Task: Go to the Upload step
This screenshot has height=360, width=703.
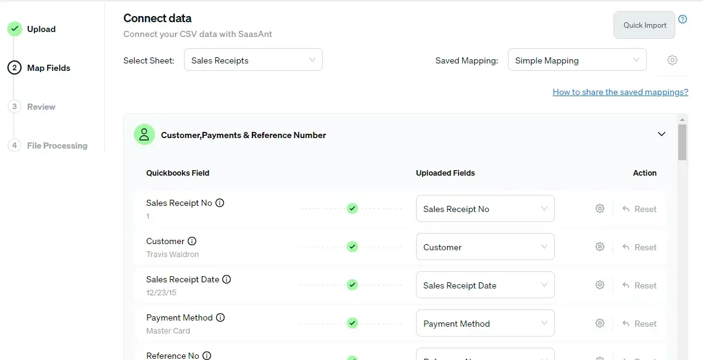Action: pyautogui.click(x=41, y=29)
